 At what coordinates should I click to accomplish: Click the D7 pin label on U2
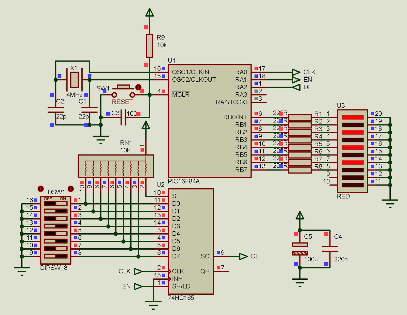[x=176, y=256]
